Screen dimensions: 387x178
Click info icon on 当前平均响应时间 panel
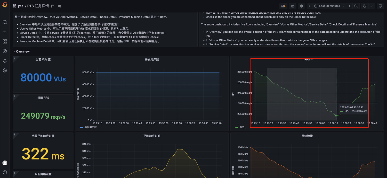(15, 135)
